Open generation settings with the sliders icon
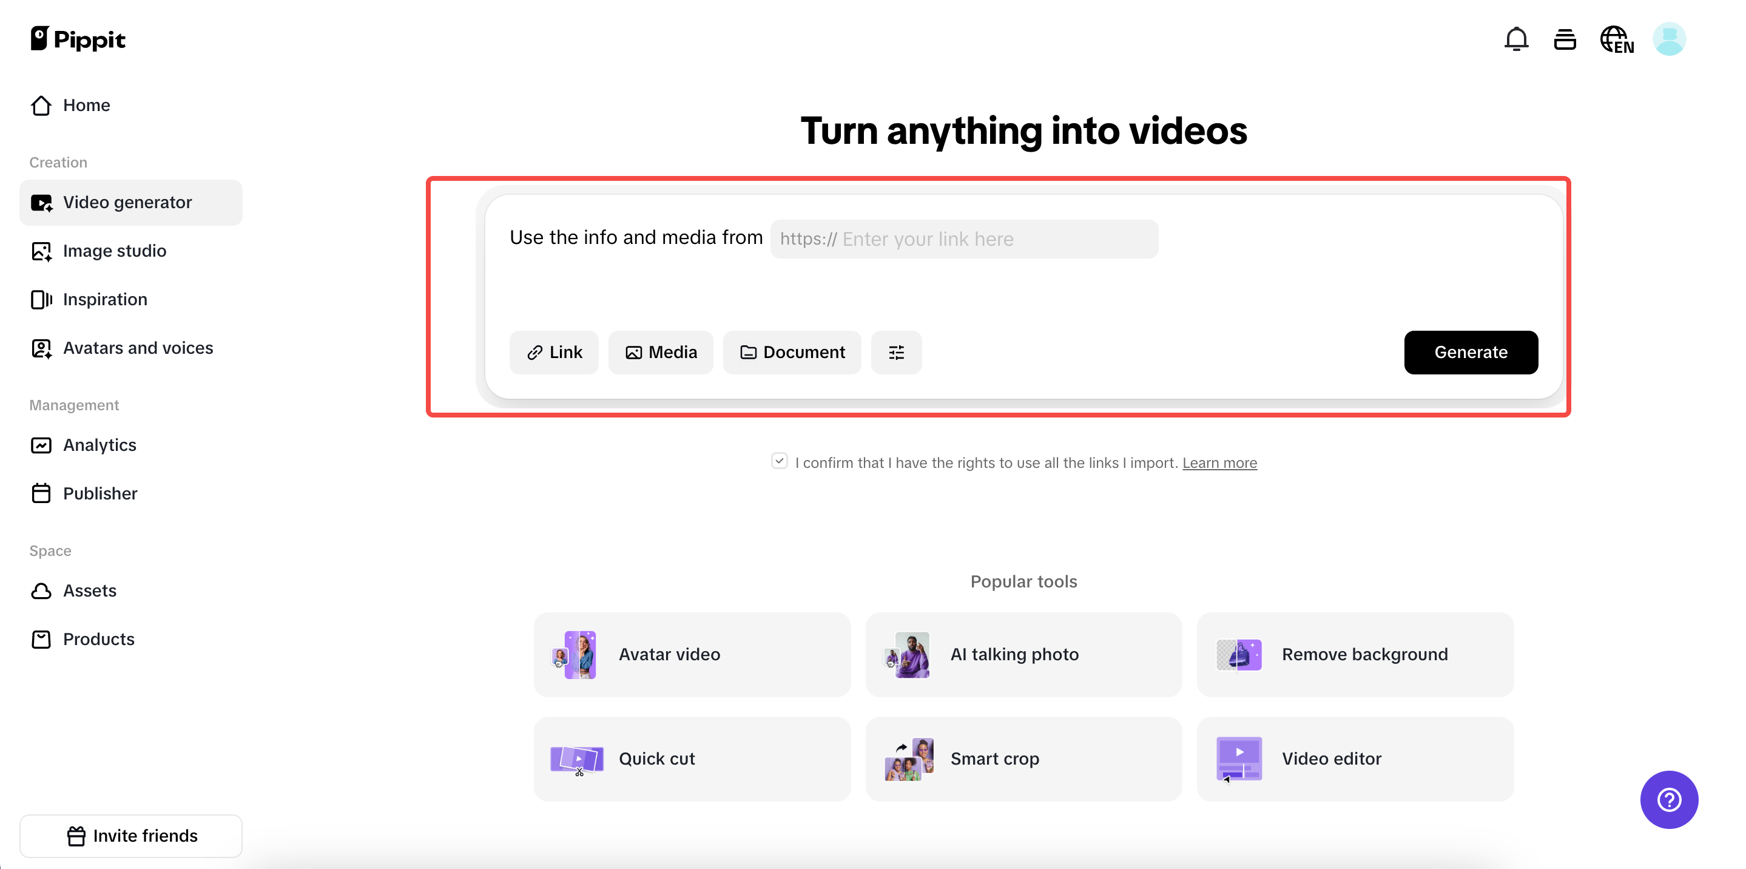This screenshot has width=1746, height=869. pos(896,352)
